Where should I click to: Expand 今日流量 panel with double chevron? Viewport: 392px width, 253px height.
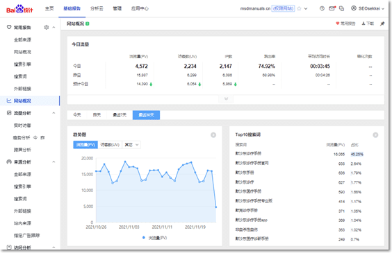tap(226, 99)
